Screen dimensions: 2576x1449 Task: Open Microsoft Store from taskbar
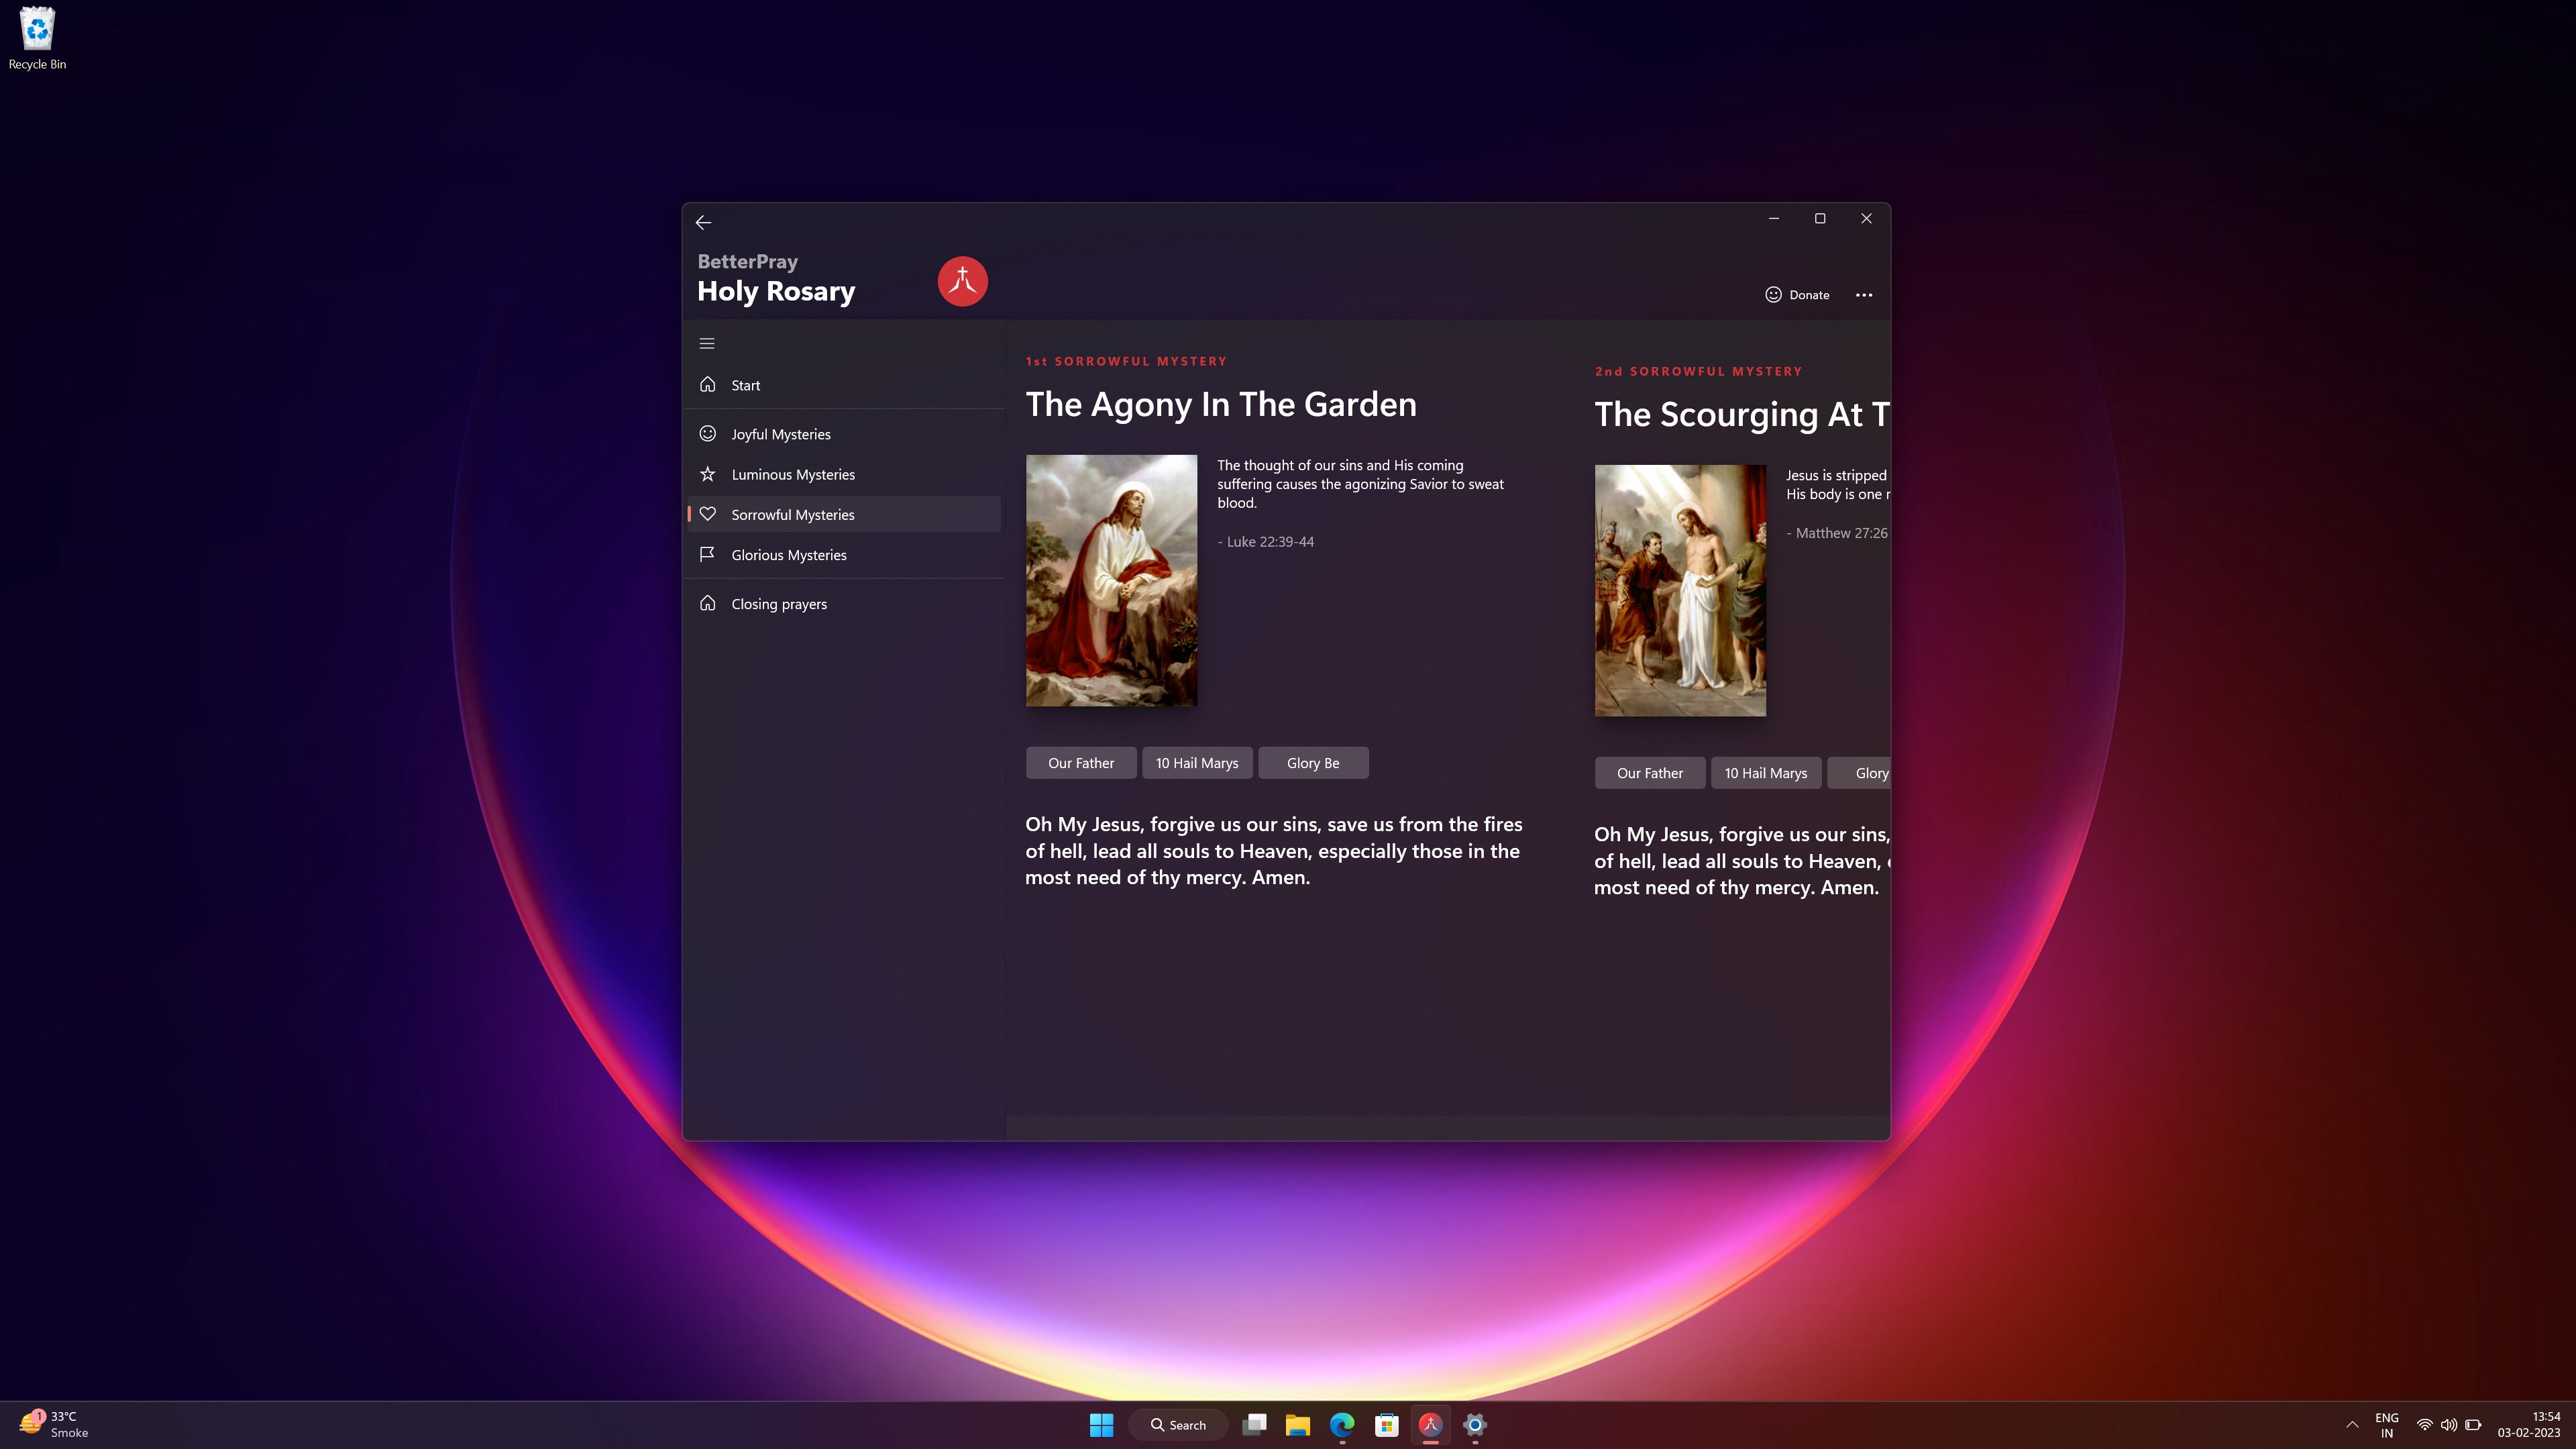(x=1386, y=1425)
